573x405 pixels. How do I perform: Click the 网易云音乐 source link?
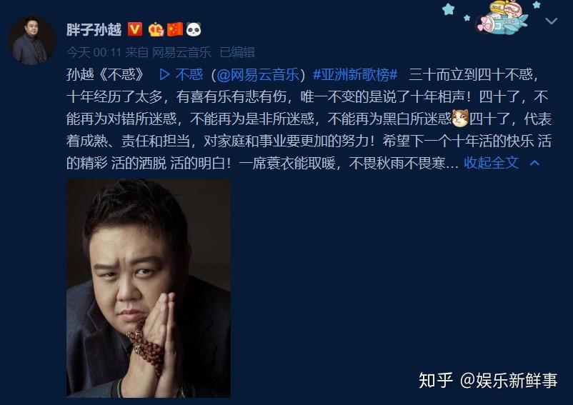click(181, 52)
